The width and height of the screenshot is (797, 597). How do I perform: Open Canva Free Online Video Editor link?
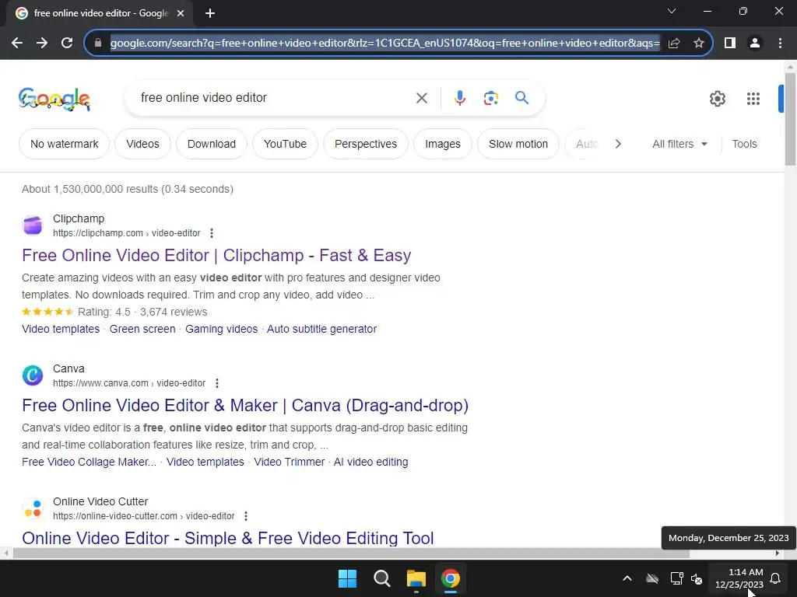[x=245, y=405]
